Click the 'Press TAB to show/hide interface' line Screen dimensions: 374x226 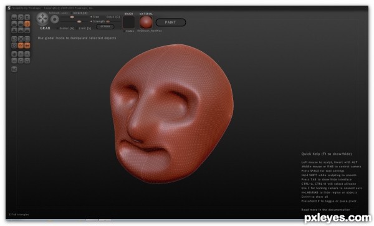326,179
